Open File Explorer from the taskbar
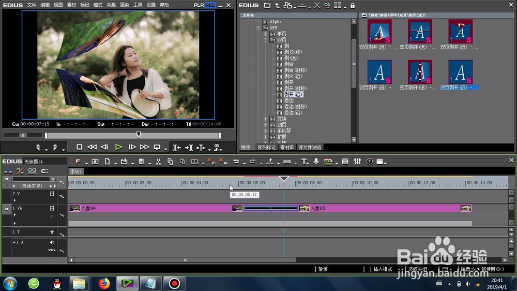The image size is (517, 291). pos(79,283)
